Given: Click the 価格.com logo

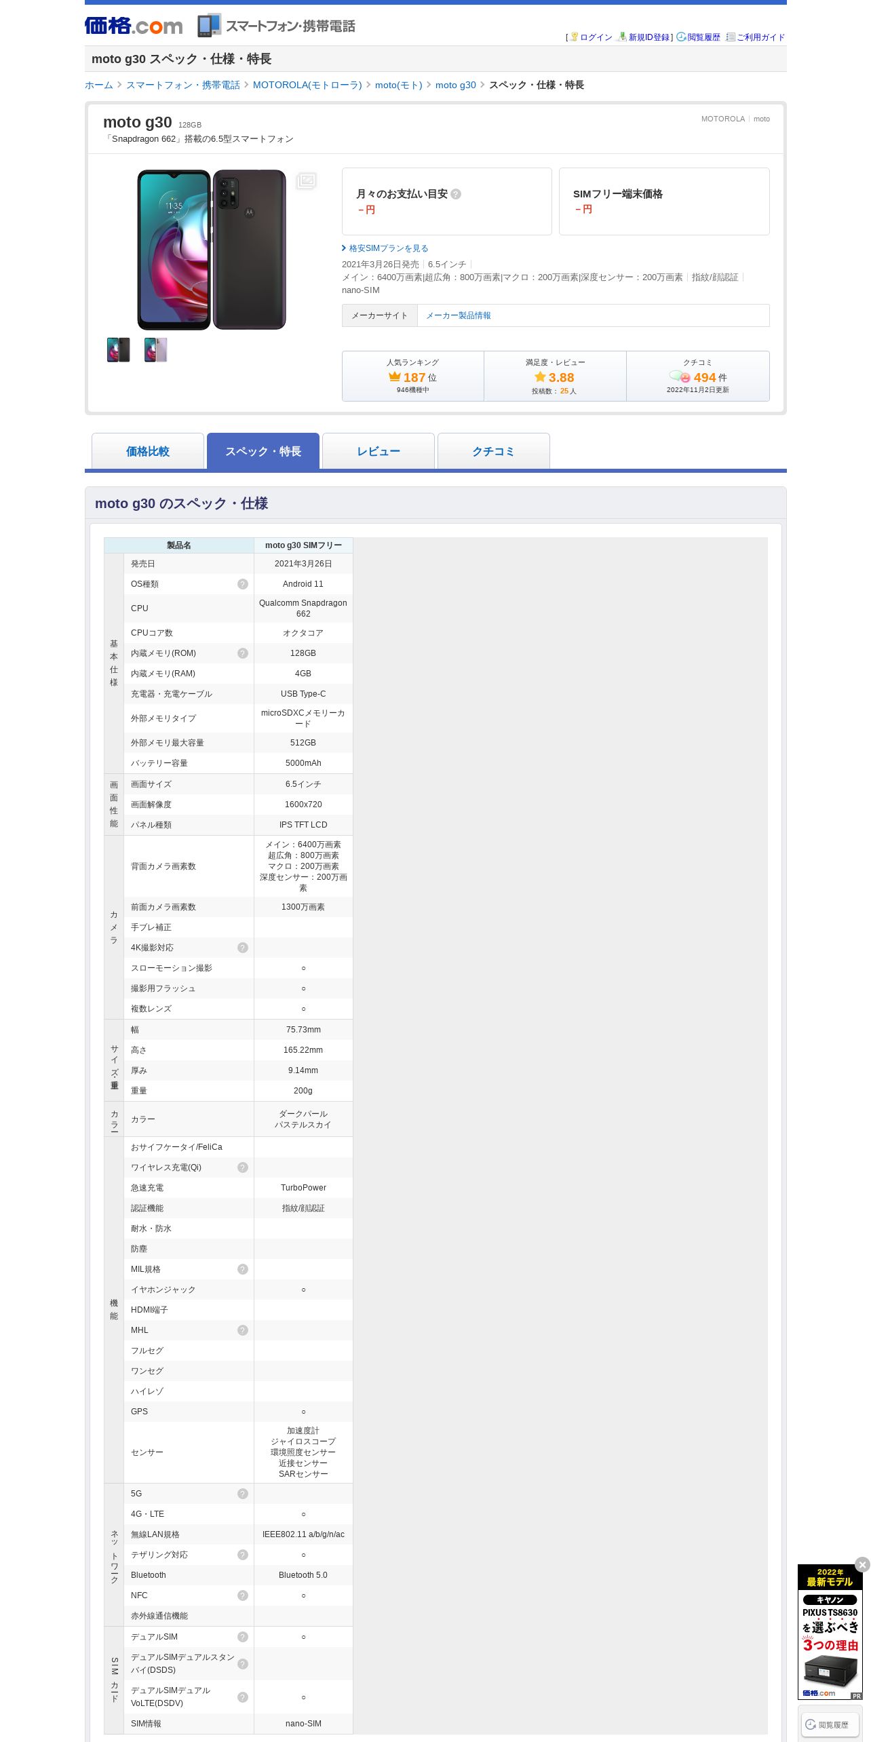Looking at the screenshot, I should point(134,26).
